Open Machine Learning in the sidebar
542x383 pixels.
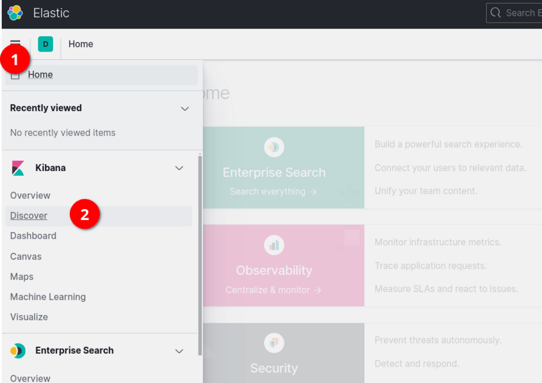click(48, 297)
